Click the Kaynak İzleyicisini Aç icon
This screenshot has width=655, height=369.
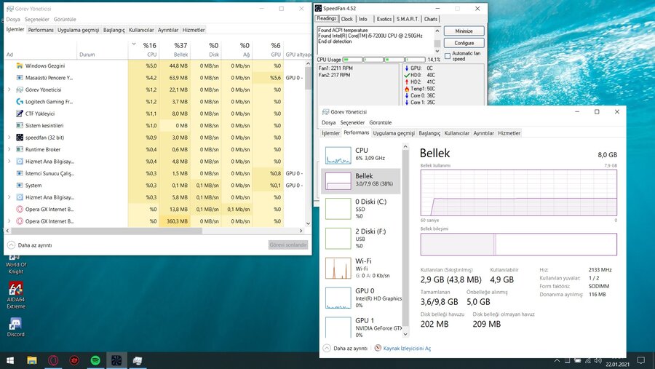pyautogui.click(x=378, y=348)
